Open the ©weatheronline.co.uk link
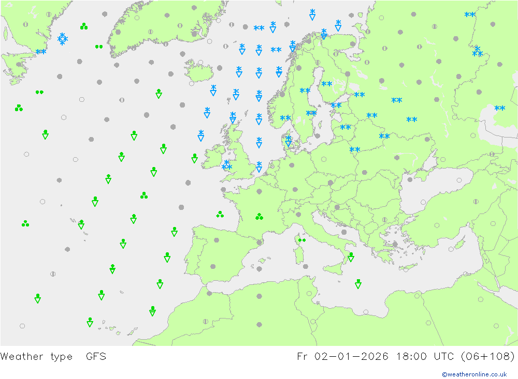 point(474,374)
